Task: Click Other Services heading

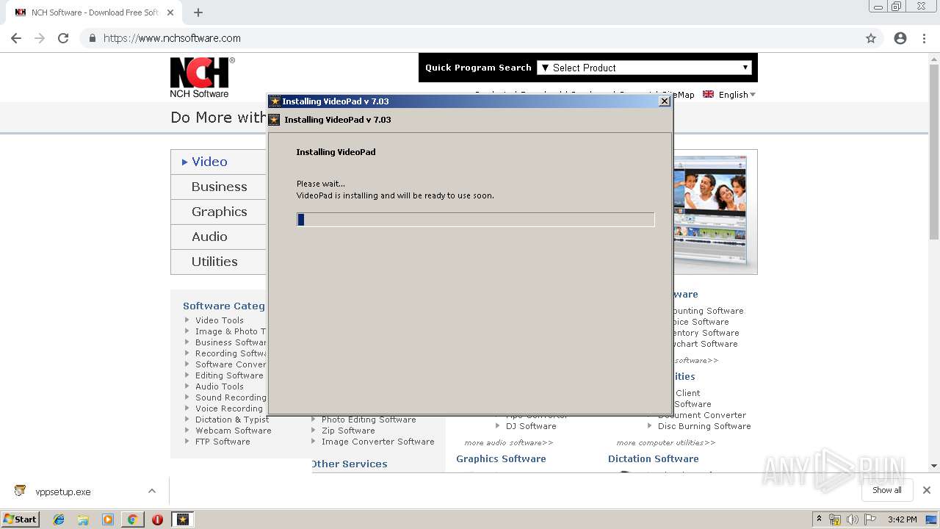Action: (x=349, y=464)
